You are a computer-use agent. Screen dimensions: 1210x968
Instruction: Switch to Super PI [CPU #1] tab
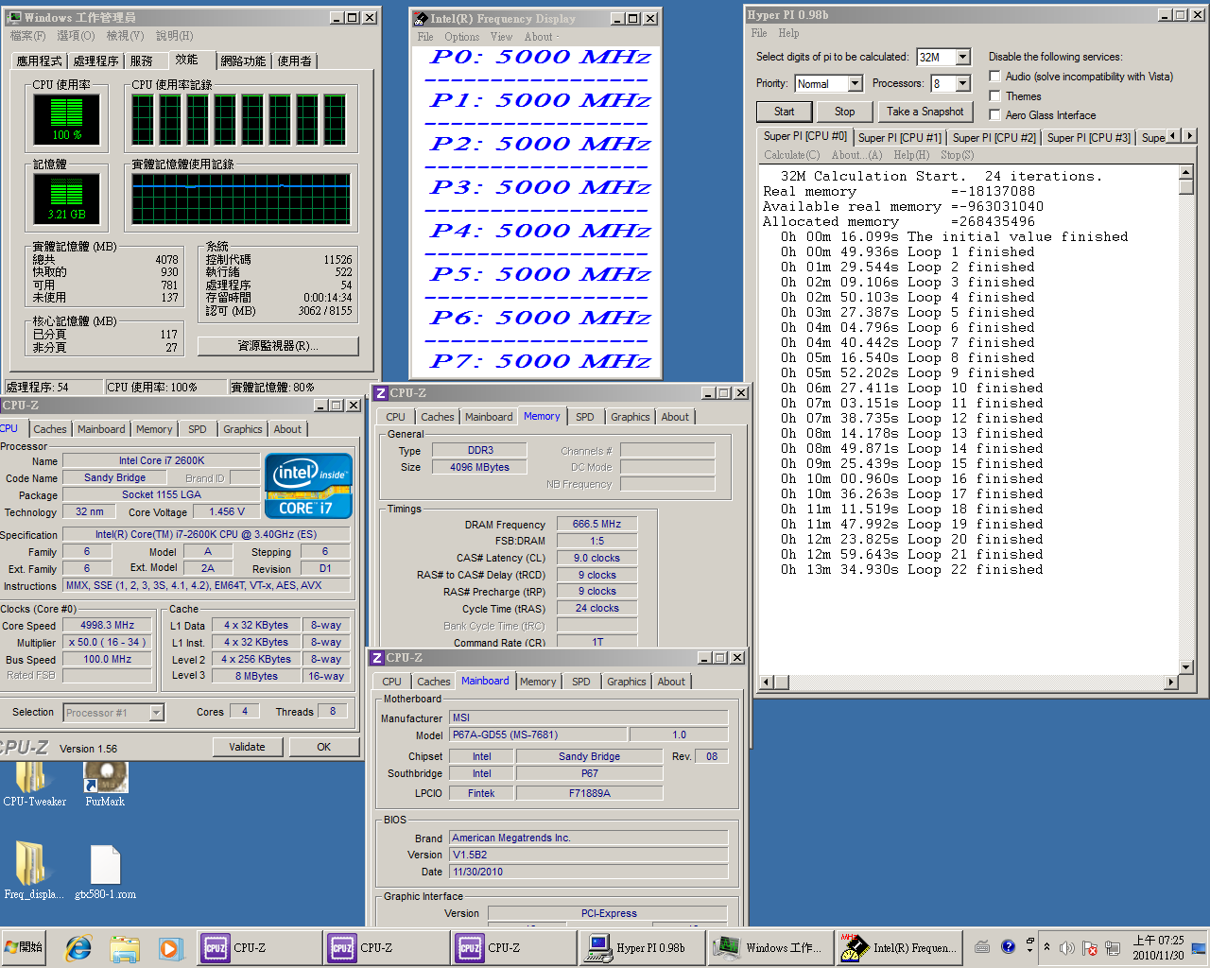pyautogui.click(x=899, y=137)
